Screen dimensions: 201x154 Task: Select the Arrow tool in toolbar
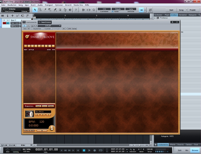[x=35, y=10]
